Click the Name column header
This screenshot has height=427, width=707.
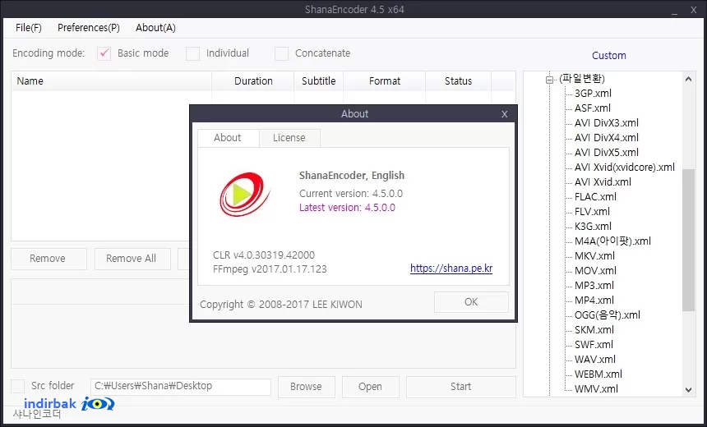pos(111,81)
